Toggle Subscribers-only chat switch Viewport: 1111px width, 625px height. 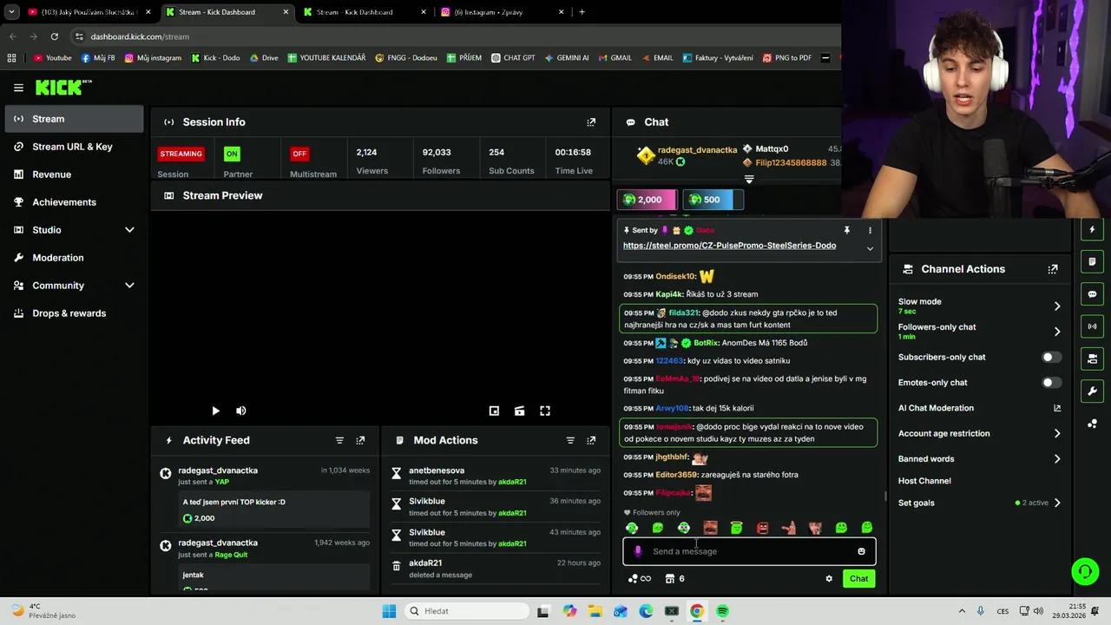(x=1050, y=357)
